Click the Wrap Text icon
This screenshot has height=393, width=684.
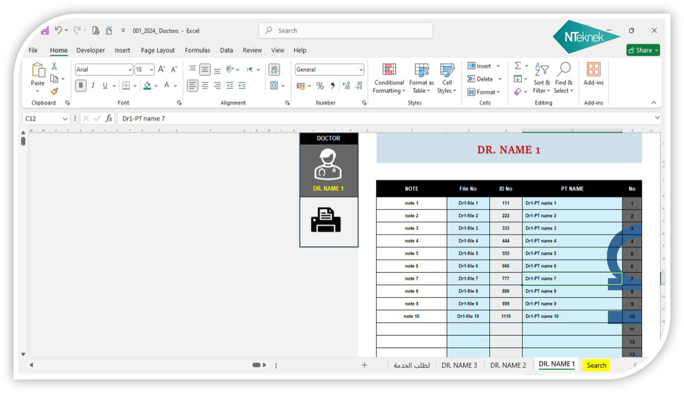coord(274,69)
